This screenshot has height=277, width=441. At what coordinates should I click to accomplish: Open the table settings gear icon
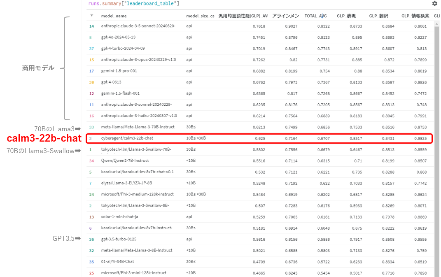click(x=434, y=3)
